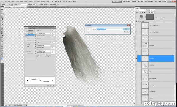The image size is (177, 107).
Task: Enable Sample All Layers checkbox
Action: tap(40, 5)
